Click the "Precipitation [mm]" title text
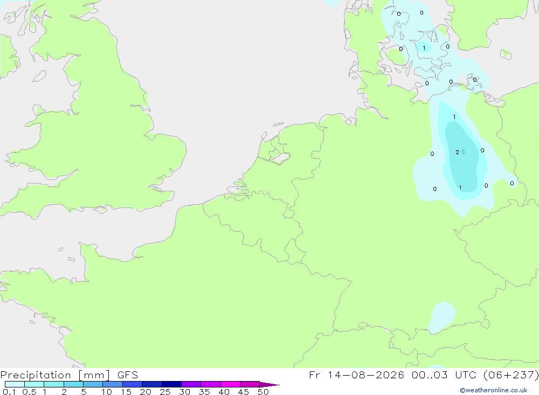 55,375
